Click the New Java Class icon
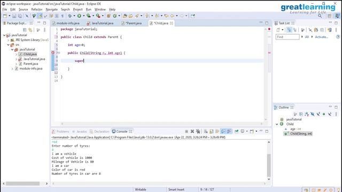The image size is (342, 192). tap(115, 16)
